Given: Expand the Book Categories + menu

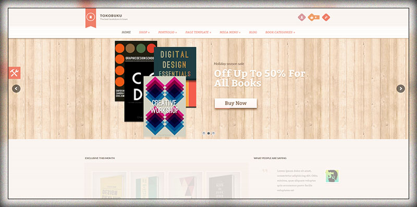Looking at the screenshot, I should coord(280,32).
